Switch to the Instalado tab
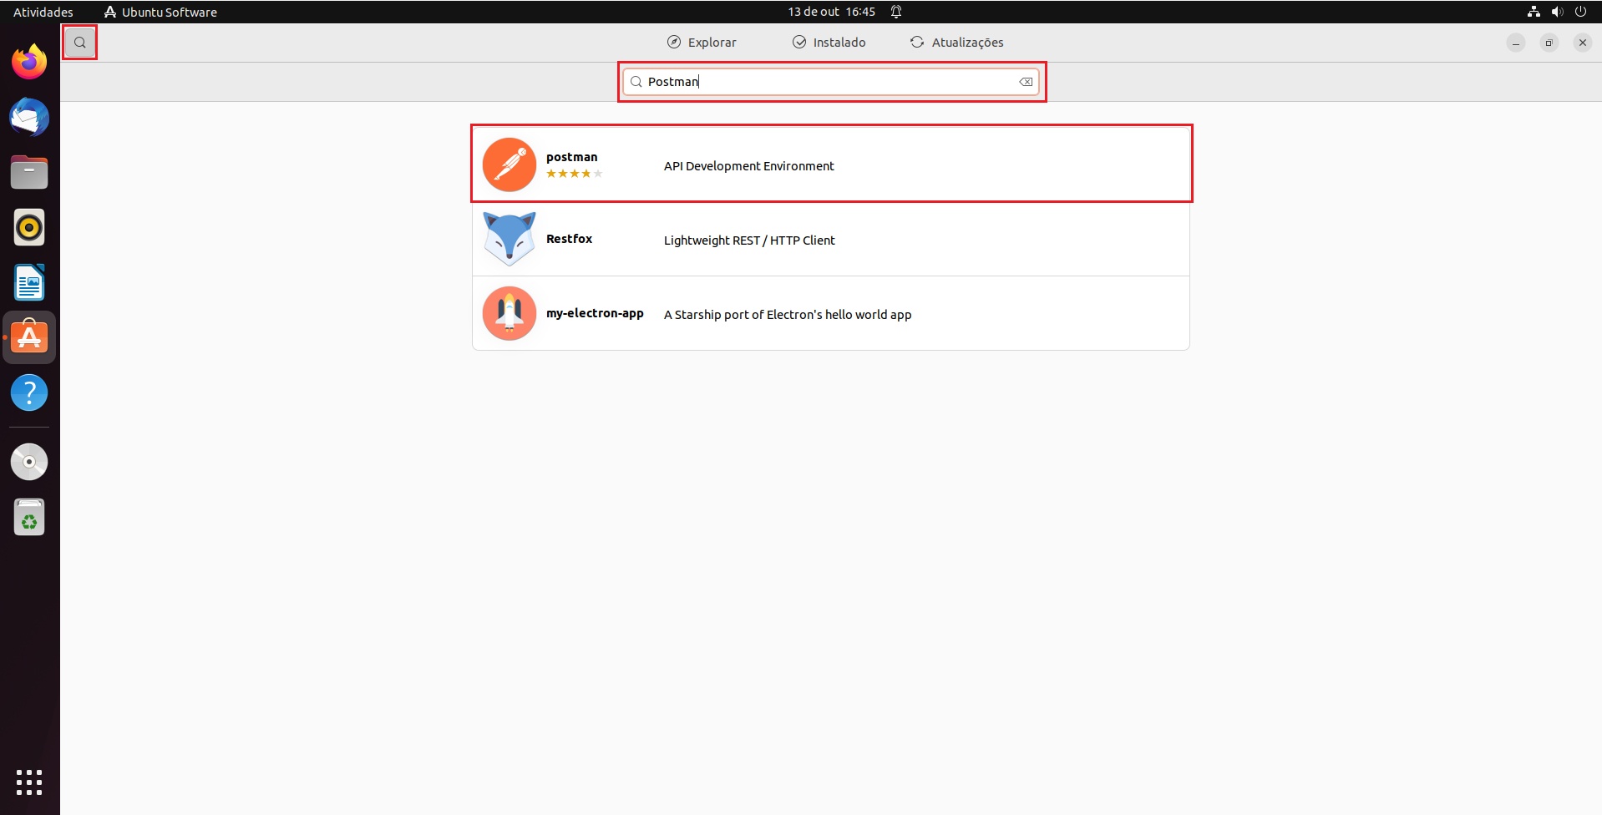This screenshot has height=815, width=1602. (829, 43)
